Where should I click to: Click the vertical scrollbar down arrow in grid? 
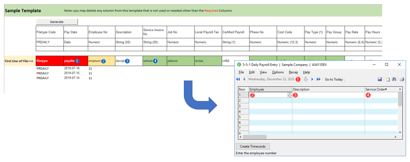point(400,132)
